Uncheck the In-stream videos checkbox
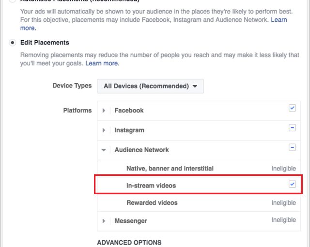 click(x=292, y=184)
